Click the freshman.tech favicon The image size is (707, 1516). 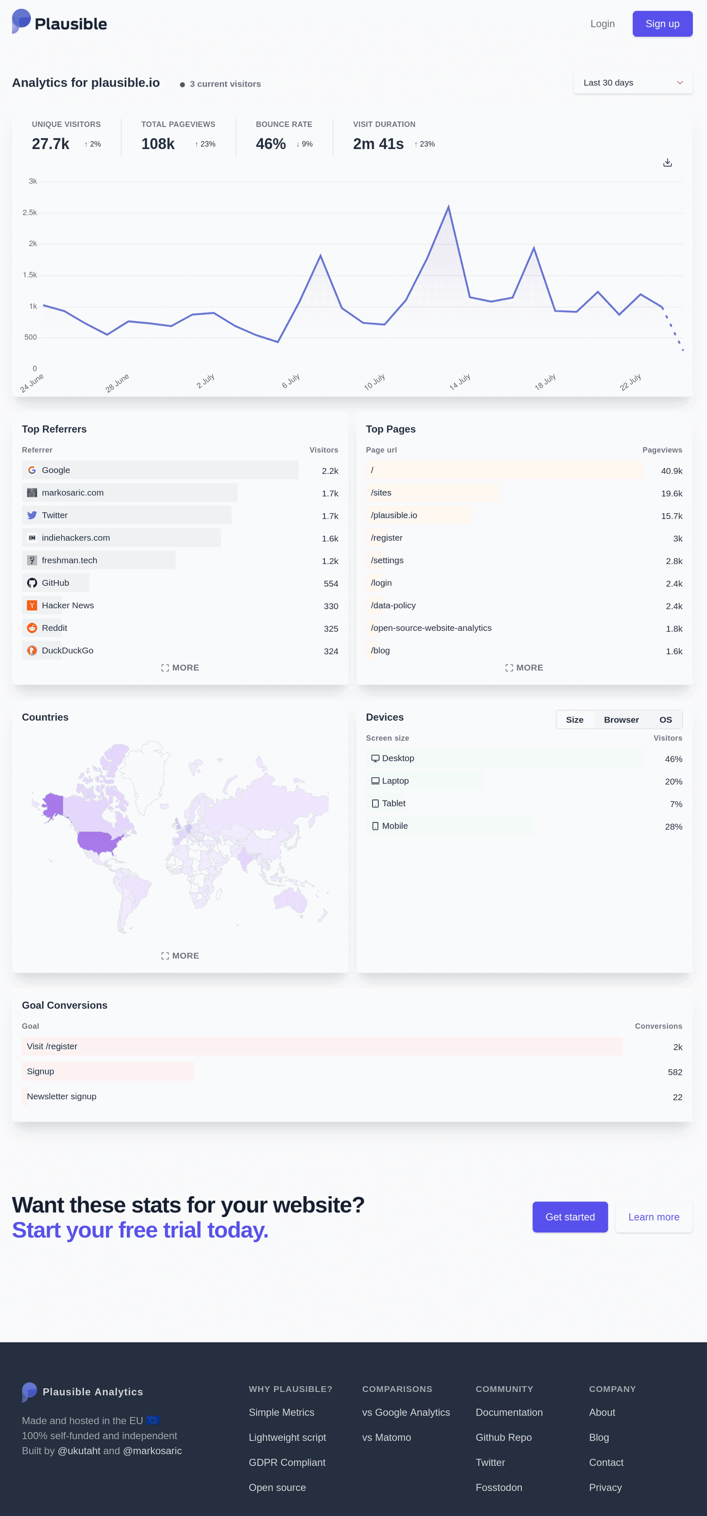tap(32, 560)
